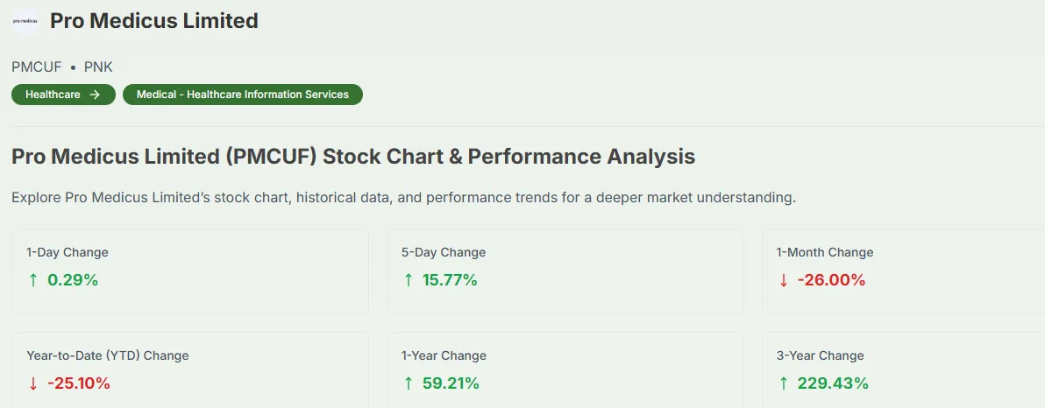Click the Pro Medicus company logo
1045x408 pixels.
click(25, 21)
